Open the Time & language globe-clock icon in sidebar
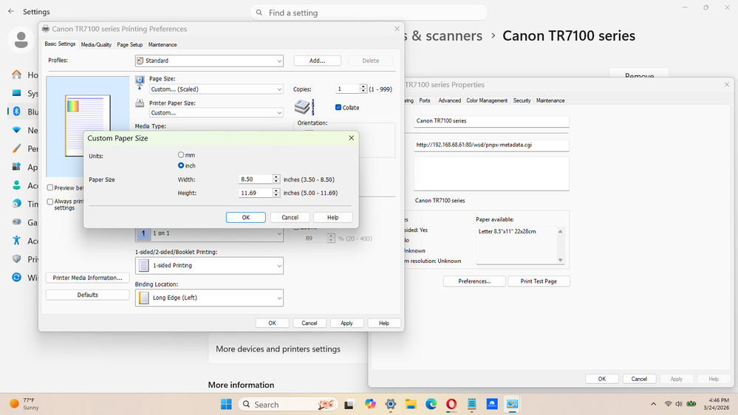Viewport: 738px width, 415px height. coord(16,203)
